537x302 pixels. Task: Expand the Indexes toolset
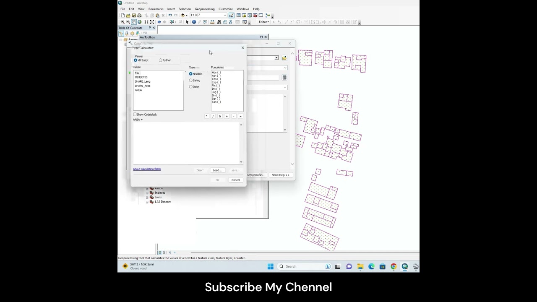tap(147, 193)
